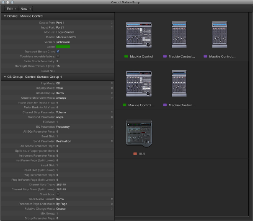Screen dimensions: 253x221
Task: Click the red color tag beside HUI
Action: (x=135, y=154)
